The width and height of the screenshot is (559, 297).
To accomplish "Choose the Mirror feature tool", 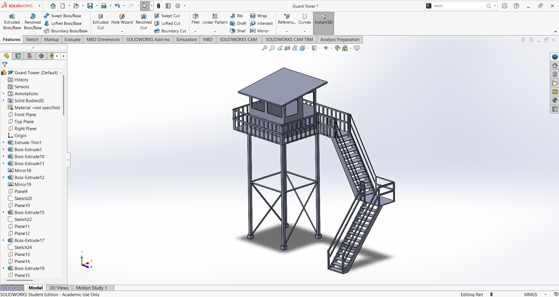I will pos(259,31).
